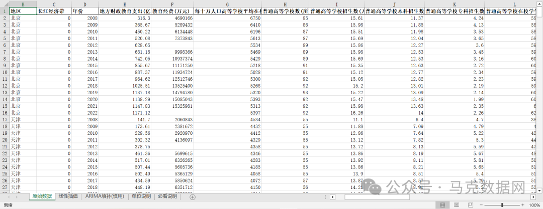
Task: Click horizontal scrollbar left arrow
Action: 332,197
